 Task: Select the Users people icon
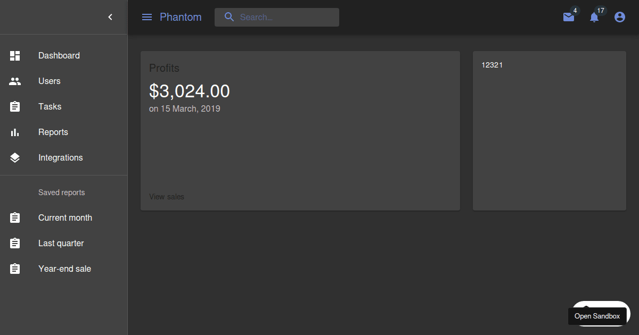coord(14,81)
